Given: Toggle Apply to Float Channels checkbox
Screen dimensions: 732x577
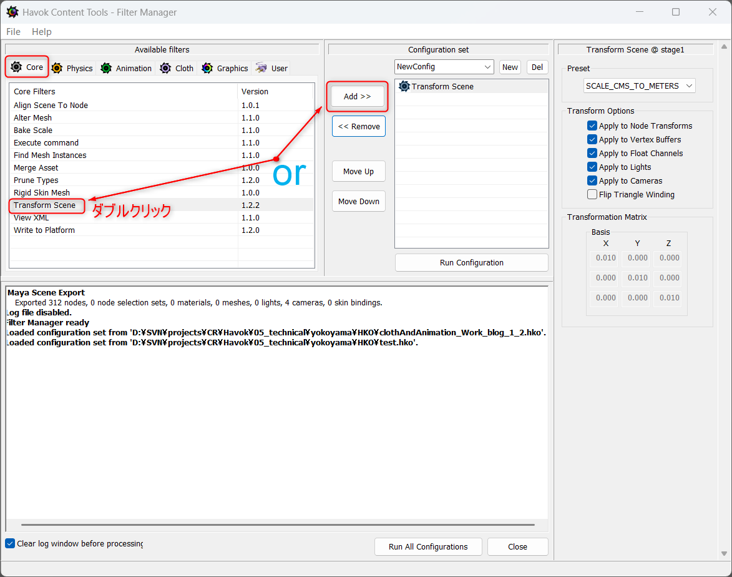Looking at the screenshot, I should pyautogui.click(x=592, y=153).
